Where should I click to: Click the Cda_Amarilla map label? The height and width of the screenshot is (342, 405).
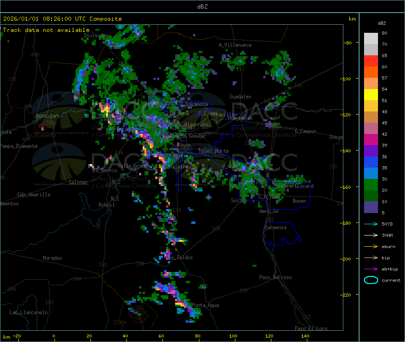34,195
